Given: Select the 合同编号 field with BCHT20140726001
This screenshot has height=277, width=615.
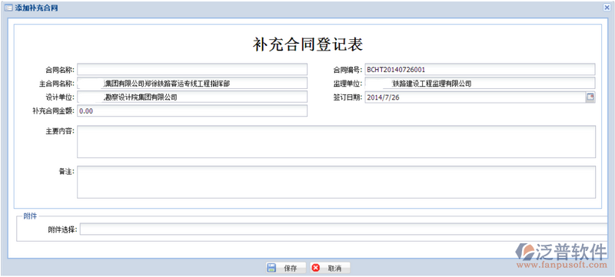Looking at the screenshot, I should click(x=480, y=70).
